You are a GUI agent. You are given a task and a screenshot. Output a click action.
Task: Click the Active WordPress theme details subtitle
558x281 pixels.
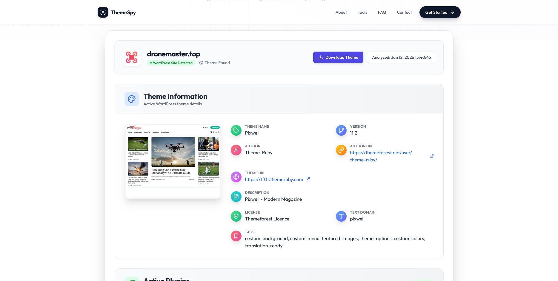pos(173,104)
